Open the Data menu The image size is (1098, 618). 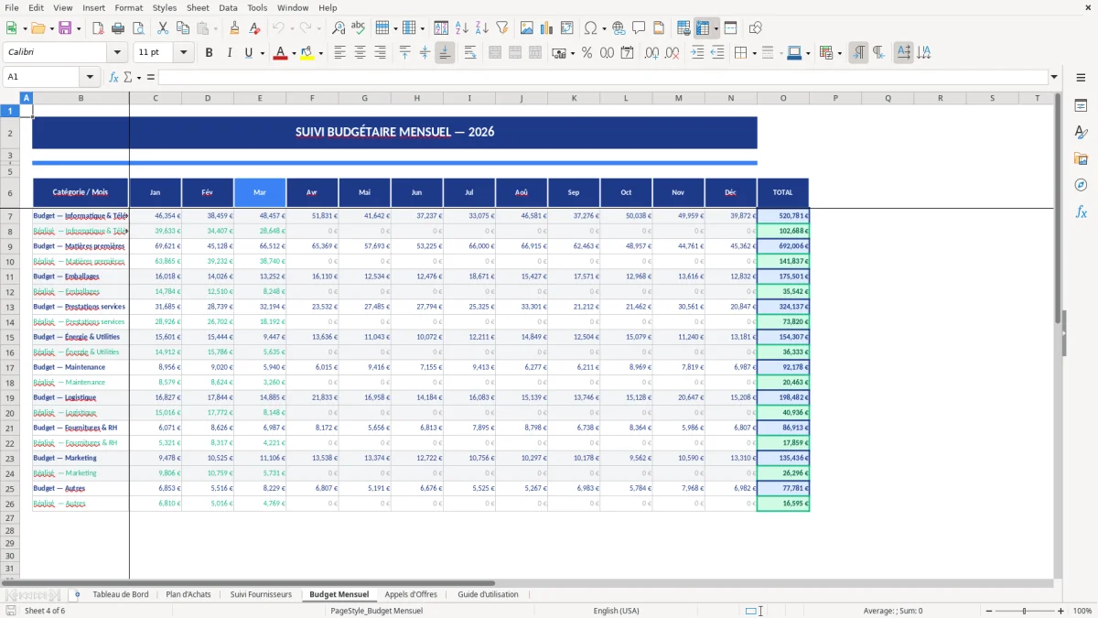pos(228,7)
